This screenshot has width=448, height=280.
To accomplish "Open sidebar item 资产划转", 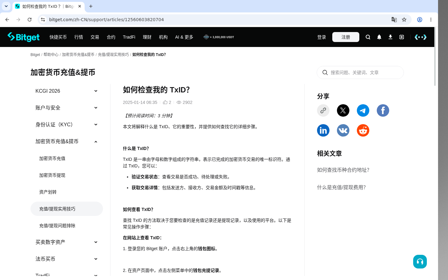I will tap(48, 192).
